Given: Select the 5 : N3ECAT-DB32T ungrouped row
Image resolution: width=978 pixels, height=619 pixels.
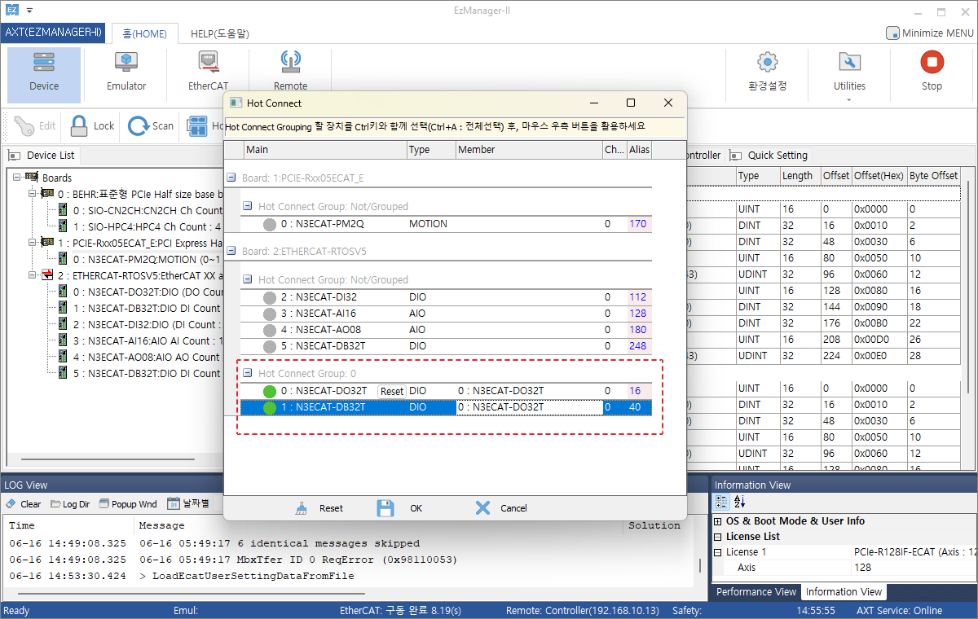Looking at the screenshot, I should pyautogui.click(x=446, y=346).
